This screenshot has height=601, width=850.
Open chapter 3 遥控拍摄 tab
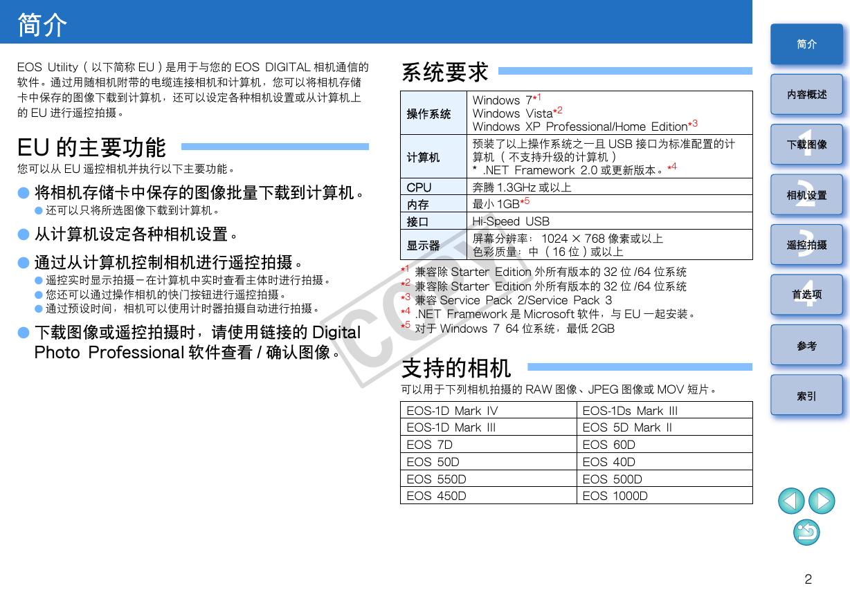pyautogui.click(x=806, y=245)
